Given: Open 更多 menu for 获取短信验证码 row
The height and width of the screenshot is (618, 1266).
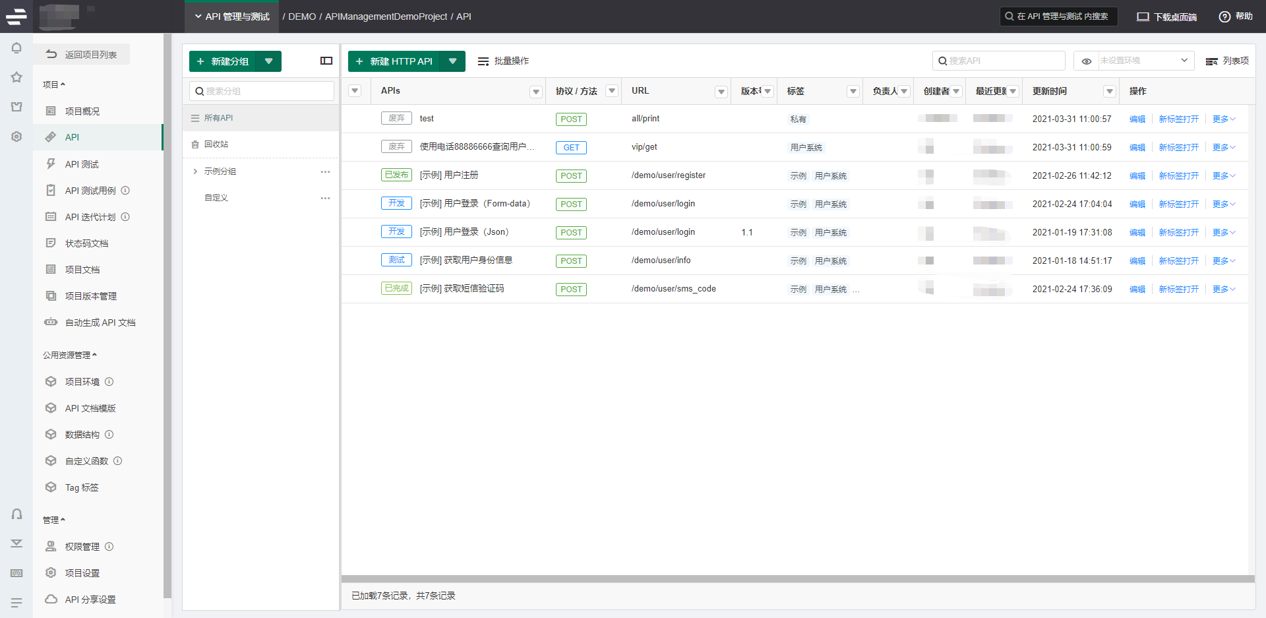Looking at the screenshot, I should pyautogui.click(x=1224, y=290).
